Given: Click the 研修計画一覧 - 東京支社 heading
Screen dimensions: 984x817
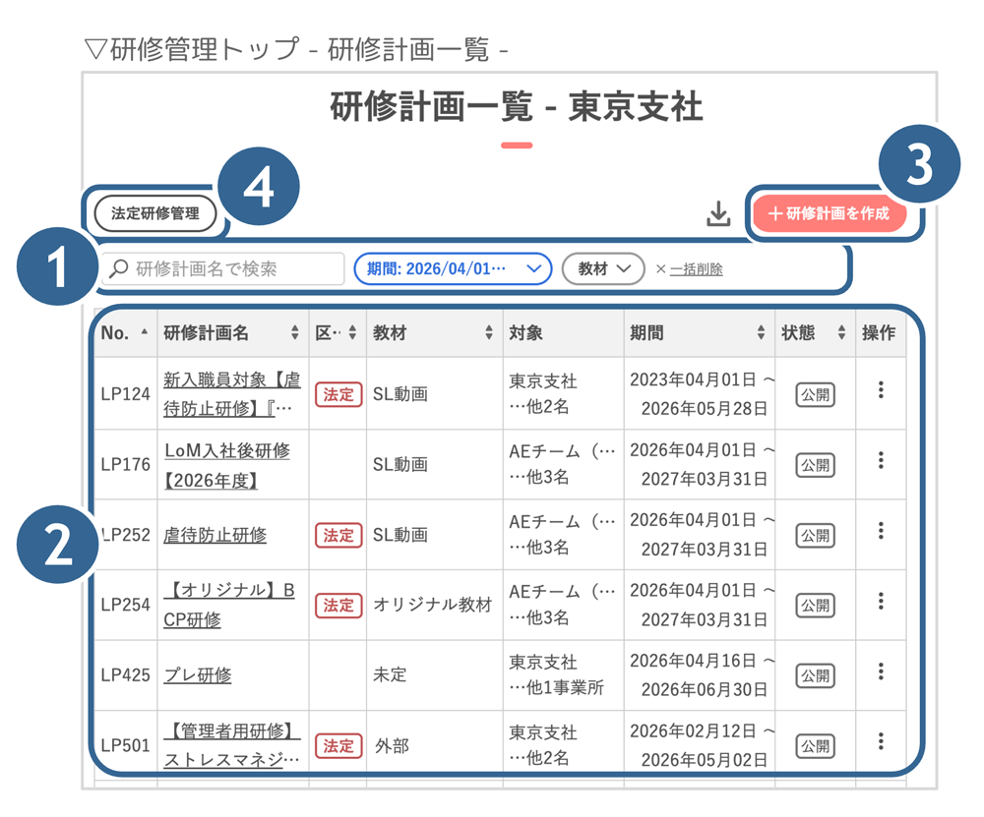Looking at the screenshot, I should pos(516,106).
